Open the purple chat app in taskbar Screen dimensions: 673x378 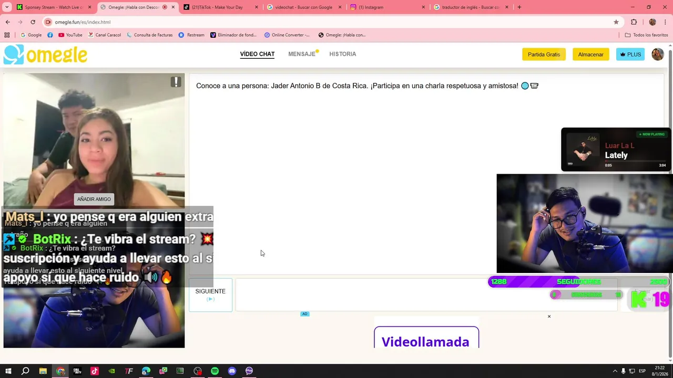click(249, 371)
